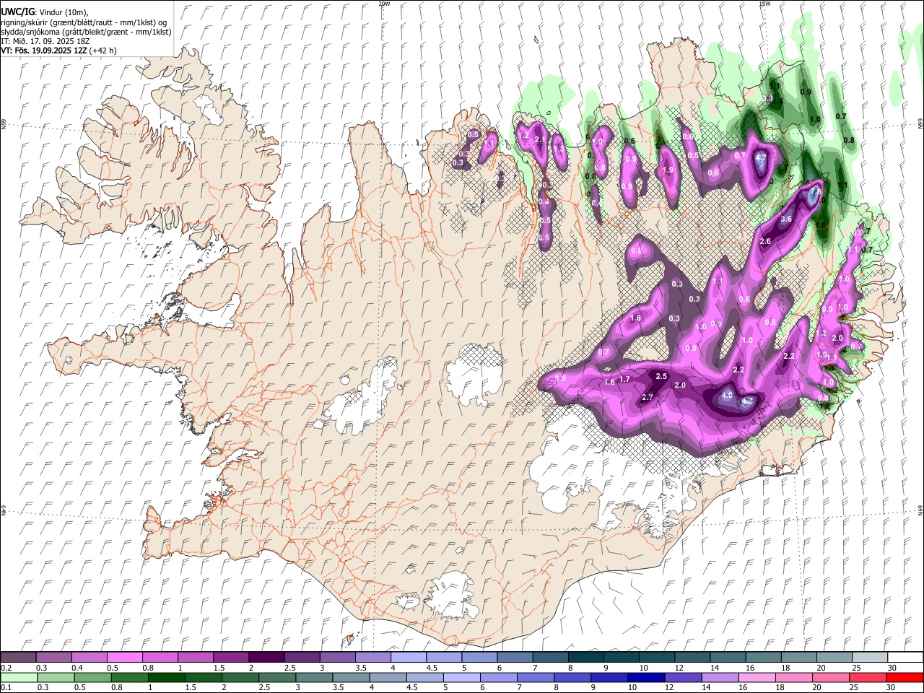Pick the snow legend swatch between 18 and 20

tap(798, 657)
